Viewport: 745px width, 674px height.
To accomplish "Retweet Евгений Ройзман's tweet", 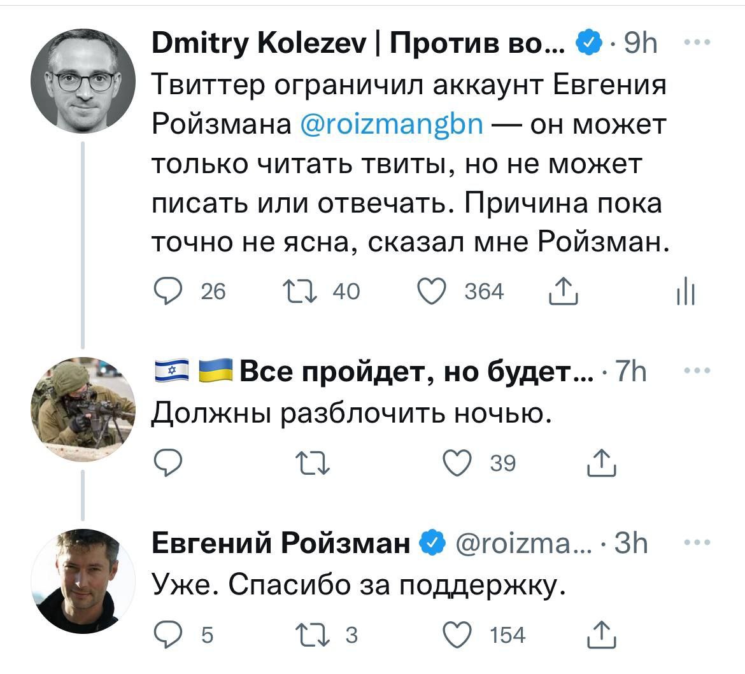I will click(312, 635).
